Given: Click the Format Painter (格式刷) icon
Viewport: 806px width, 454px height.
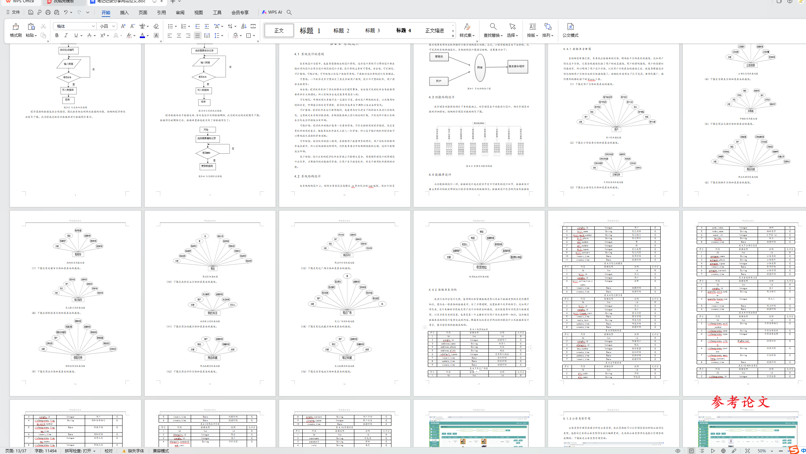Looking at the screenshot, I should tap(16, 27).
